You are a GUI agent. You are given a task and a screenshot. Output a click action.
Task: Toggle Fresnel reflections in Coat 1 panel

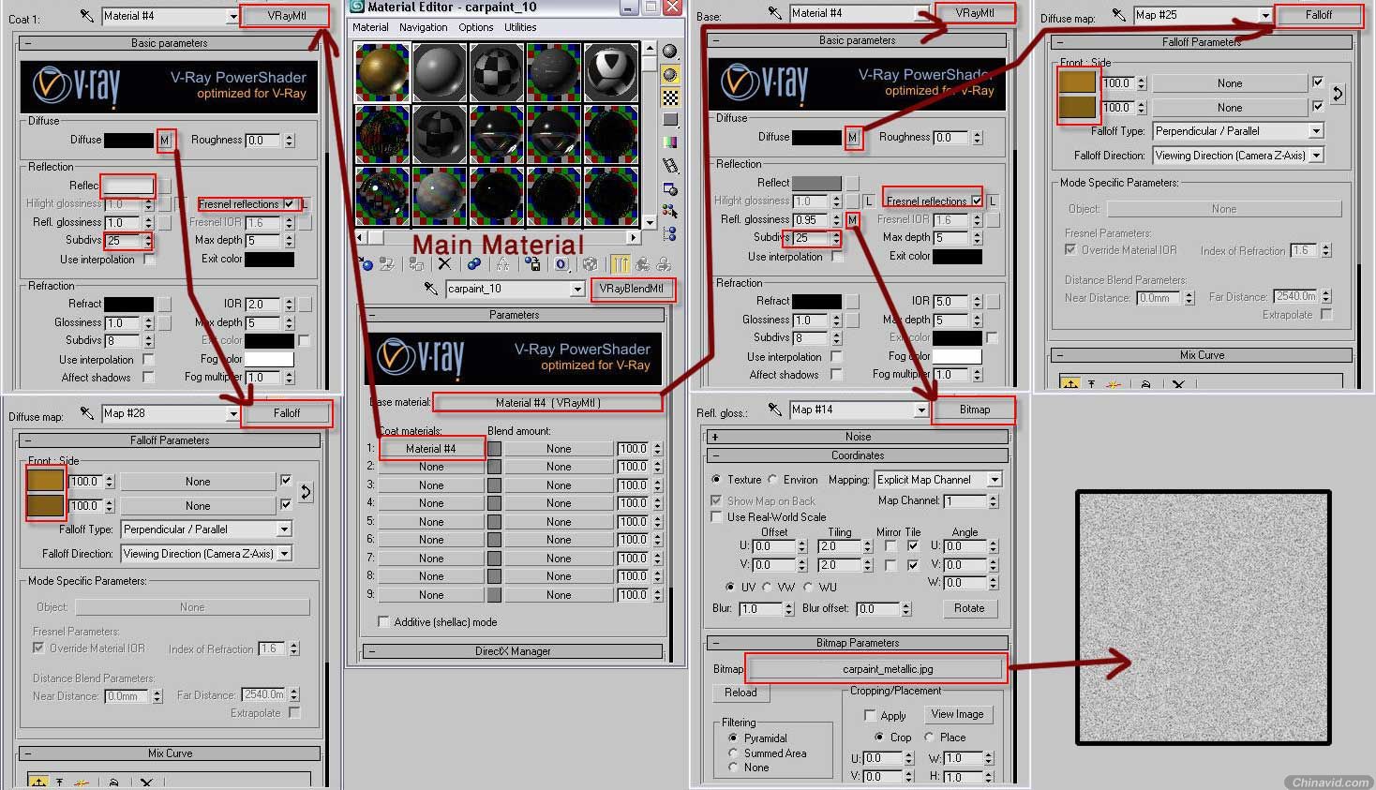click(x=290, y=203)
